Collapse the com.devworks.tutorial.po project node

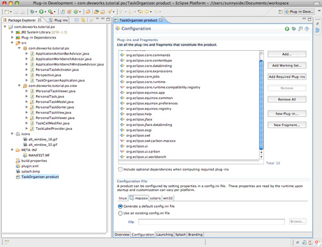(x=5, y=27)
